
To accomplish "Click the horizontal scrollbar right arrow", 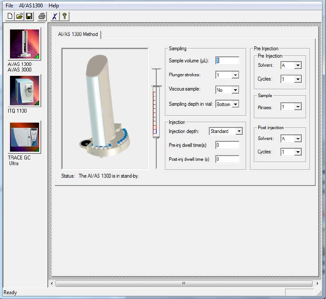I will coord(317,283).
